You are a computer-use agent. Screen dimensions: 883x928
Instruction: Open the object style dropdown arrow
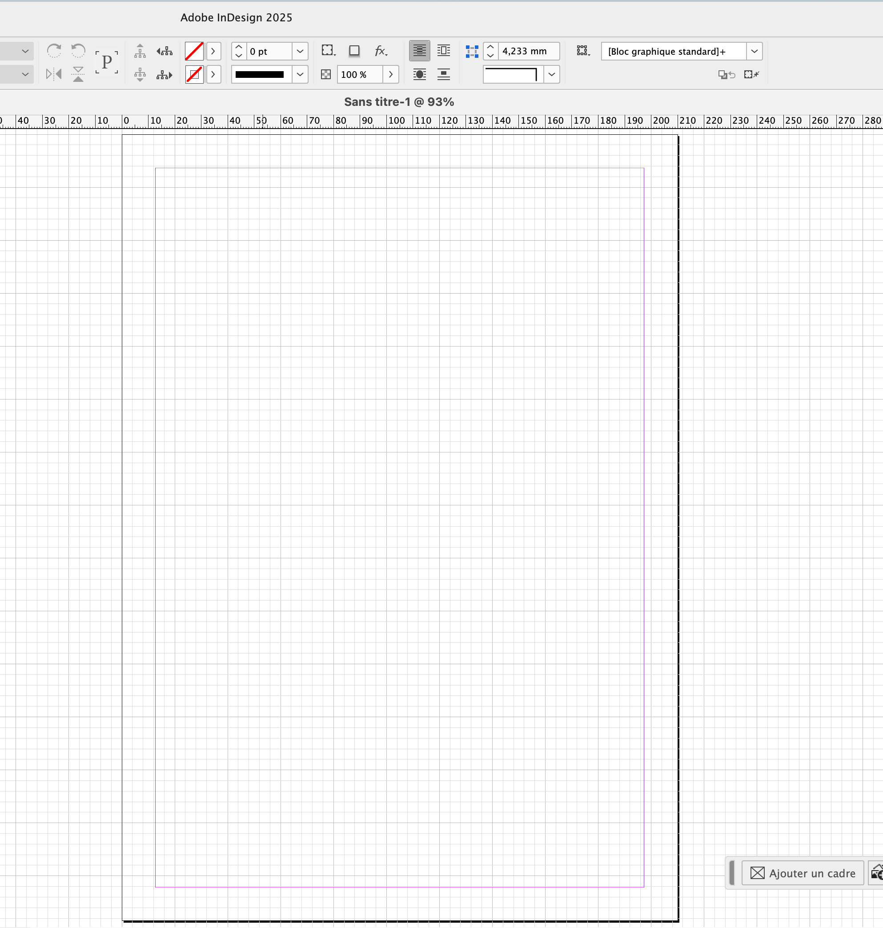[x=754, y=51]
